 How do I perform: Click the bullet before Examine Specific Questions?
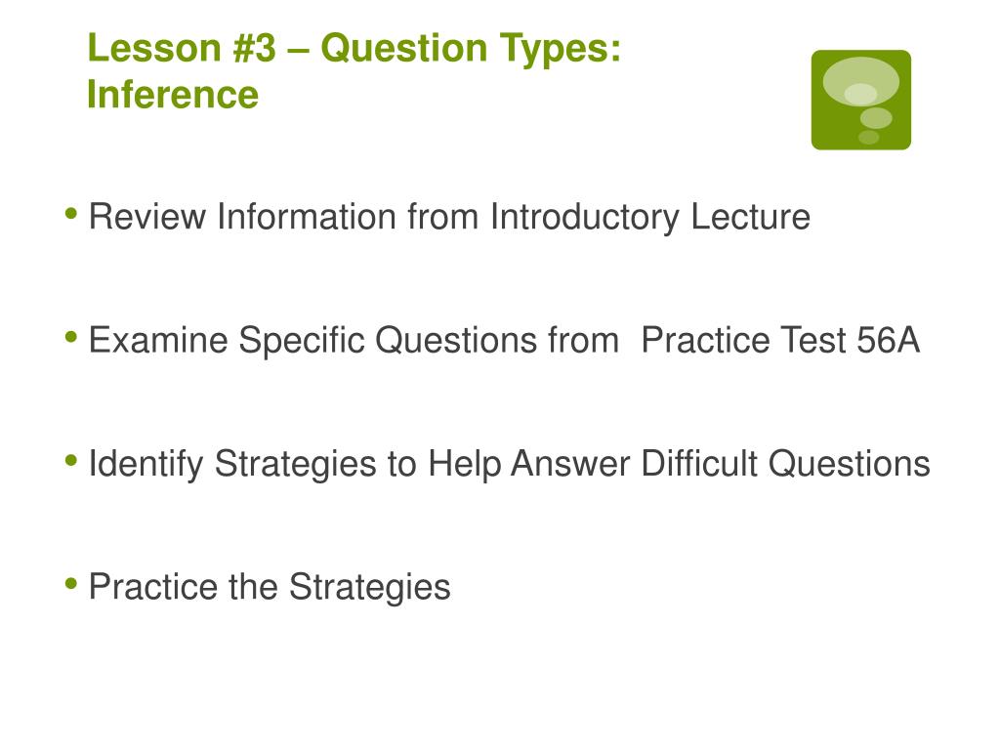tap(70, 337)
